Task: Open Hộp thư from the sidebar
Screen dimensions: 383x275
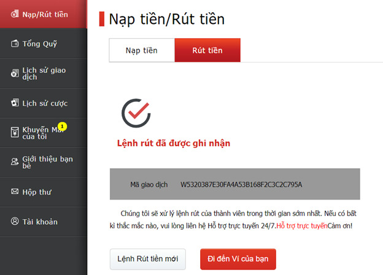Action: pos(44,192)
